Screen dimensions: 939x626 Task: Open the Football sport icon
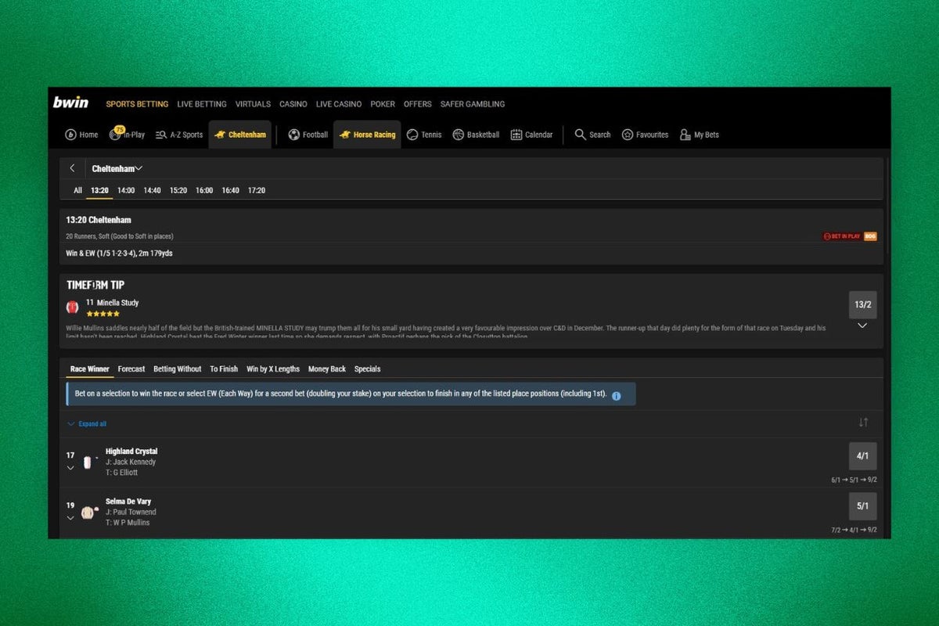294,135
